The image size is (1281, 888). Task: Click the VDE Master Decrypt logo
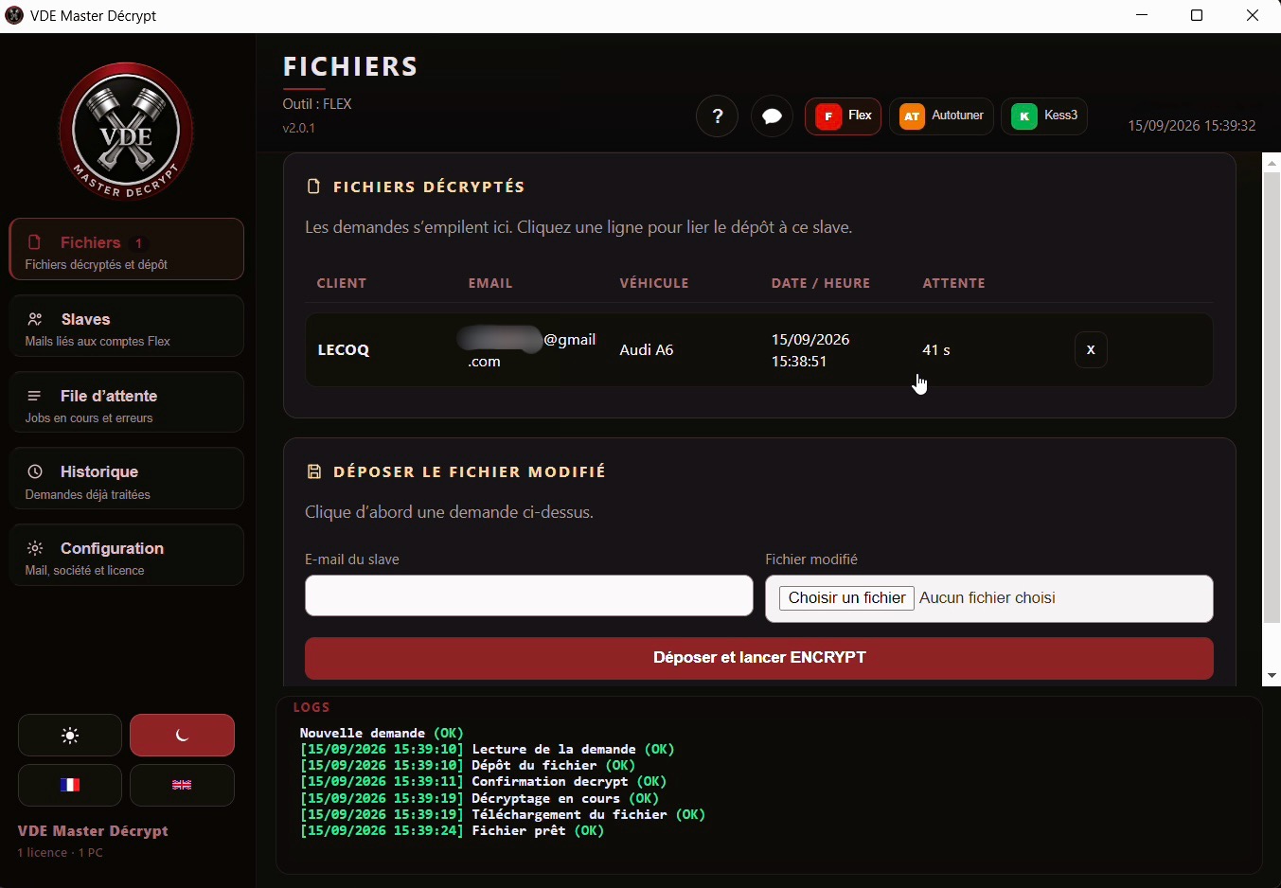[x=126, y=132]
